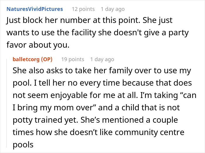Click the 19 points score label

pyautogui.click(x=73, y=59)
